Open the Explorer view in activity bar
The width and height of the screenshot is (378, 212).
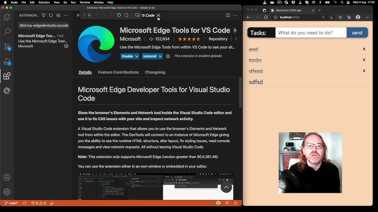7,17
